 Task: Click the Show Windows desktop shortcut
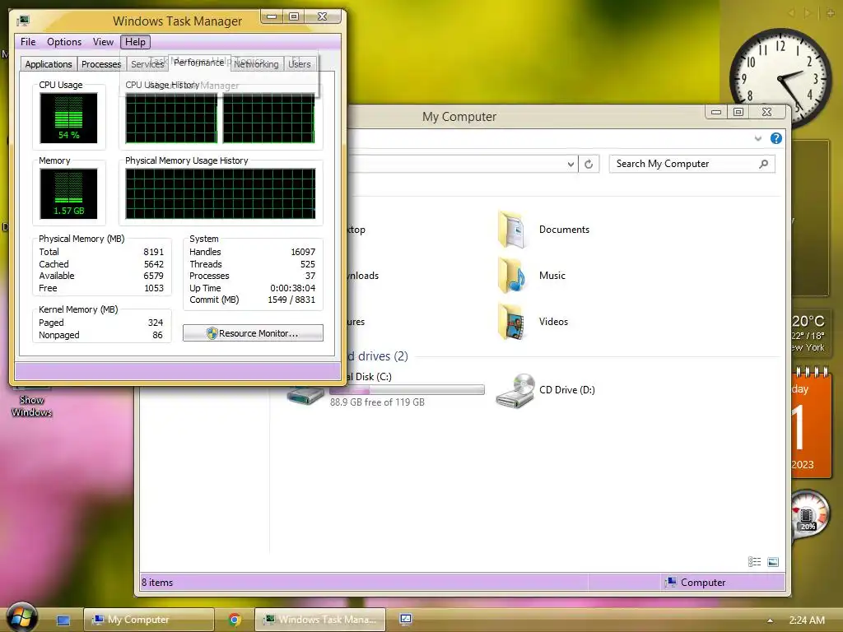(31, 400)
